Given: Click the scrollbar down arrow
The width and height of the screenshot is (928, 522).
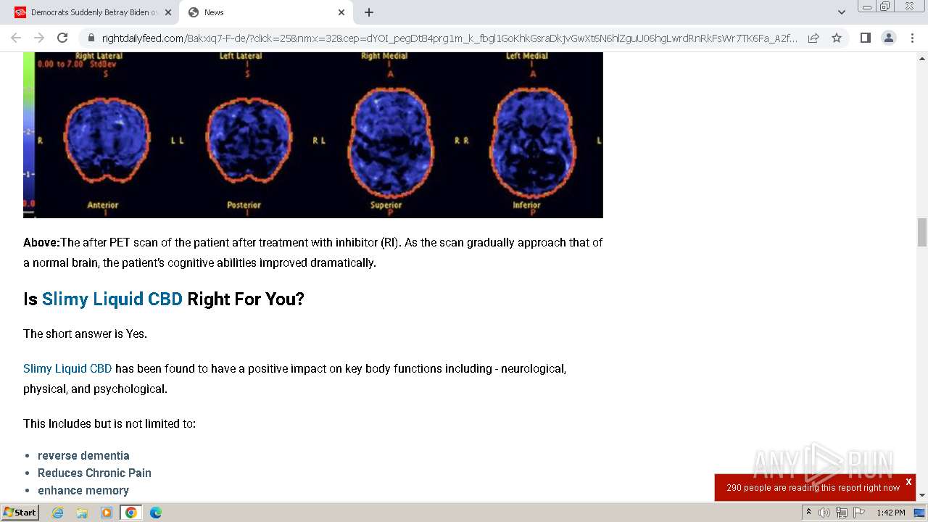Looking at the screenshot, I should tap(922, 495).
